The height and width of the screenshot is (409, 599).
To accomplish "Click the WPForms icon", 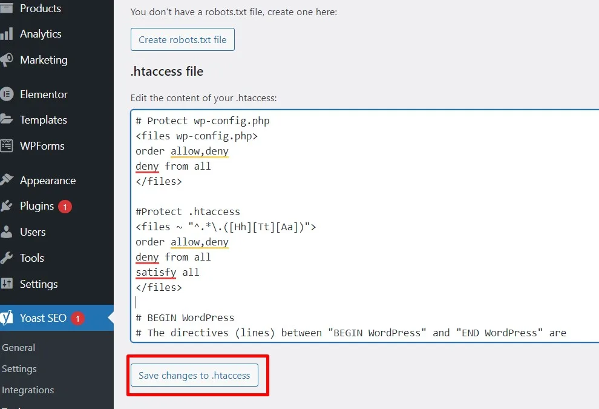I will click(7, 145).
